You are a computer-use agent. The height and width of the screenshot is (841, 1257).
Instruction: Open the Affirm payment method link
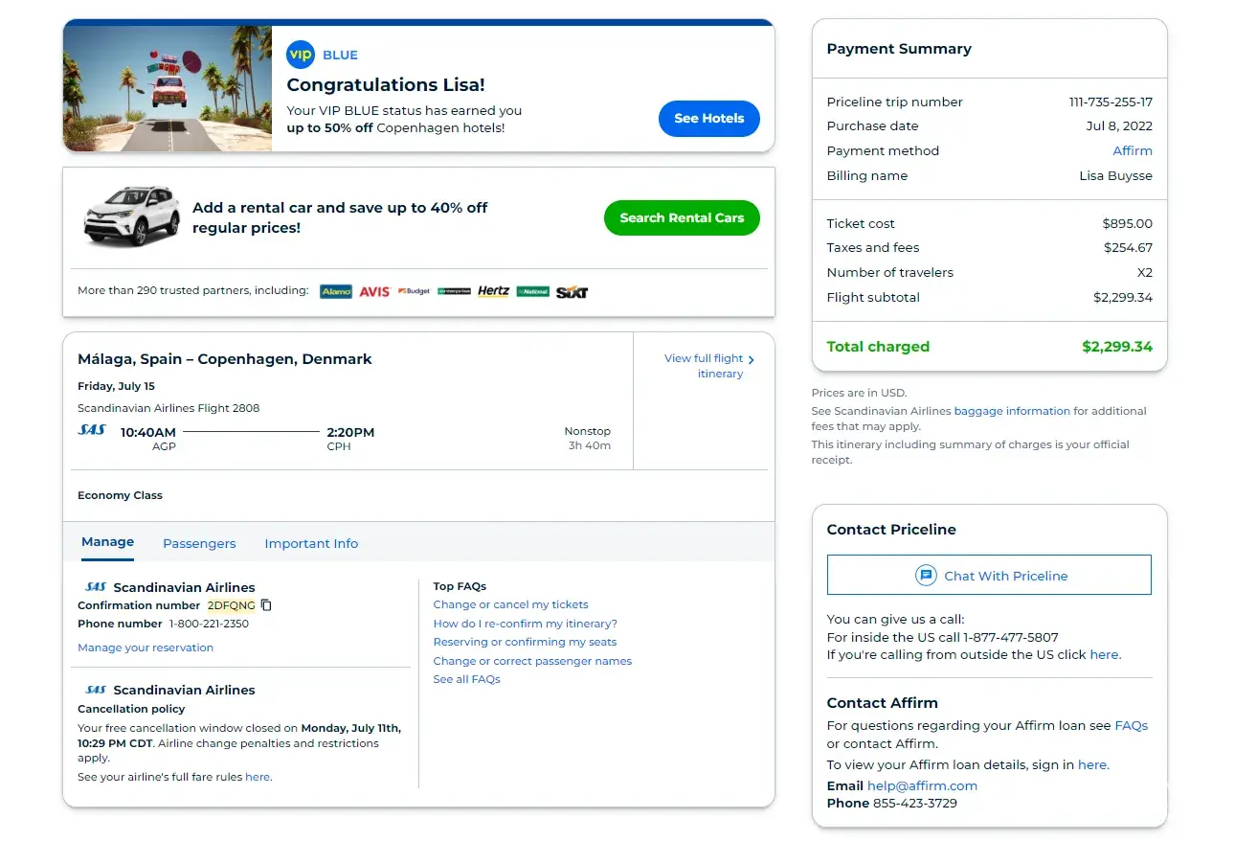point(1132,150)
